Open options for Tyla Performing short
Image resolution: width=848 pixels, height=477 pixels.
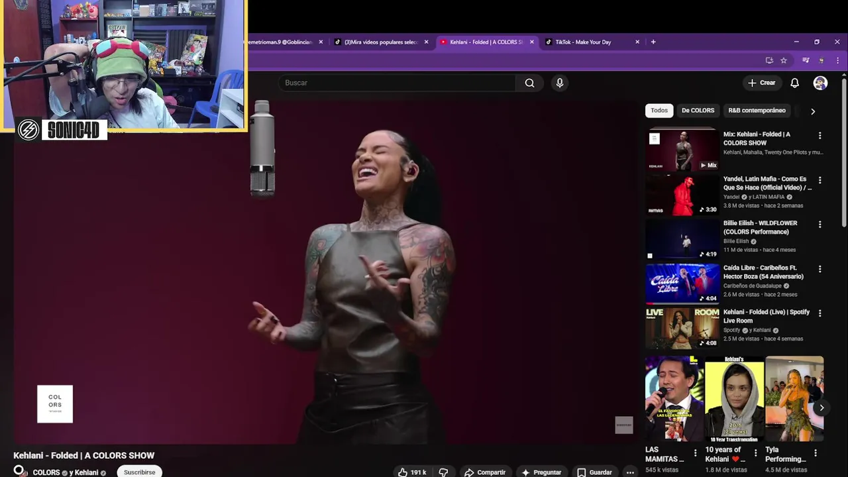[x=816, y=453]
